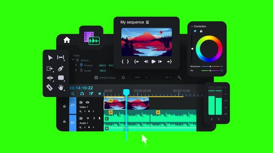Toggle the lock on track V1
This screenshot has height=153, width=273.
[64, 106]
